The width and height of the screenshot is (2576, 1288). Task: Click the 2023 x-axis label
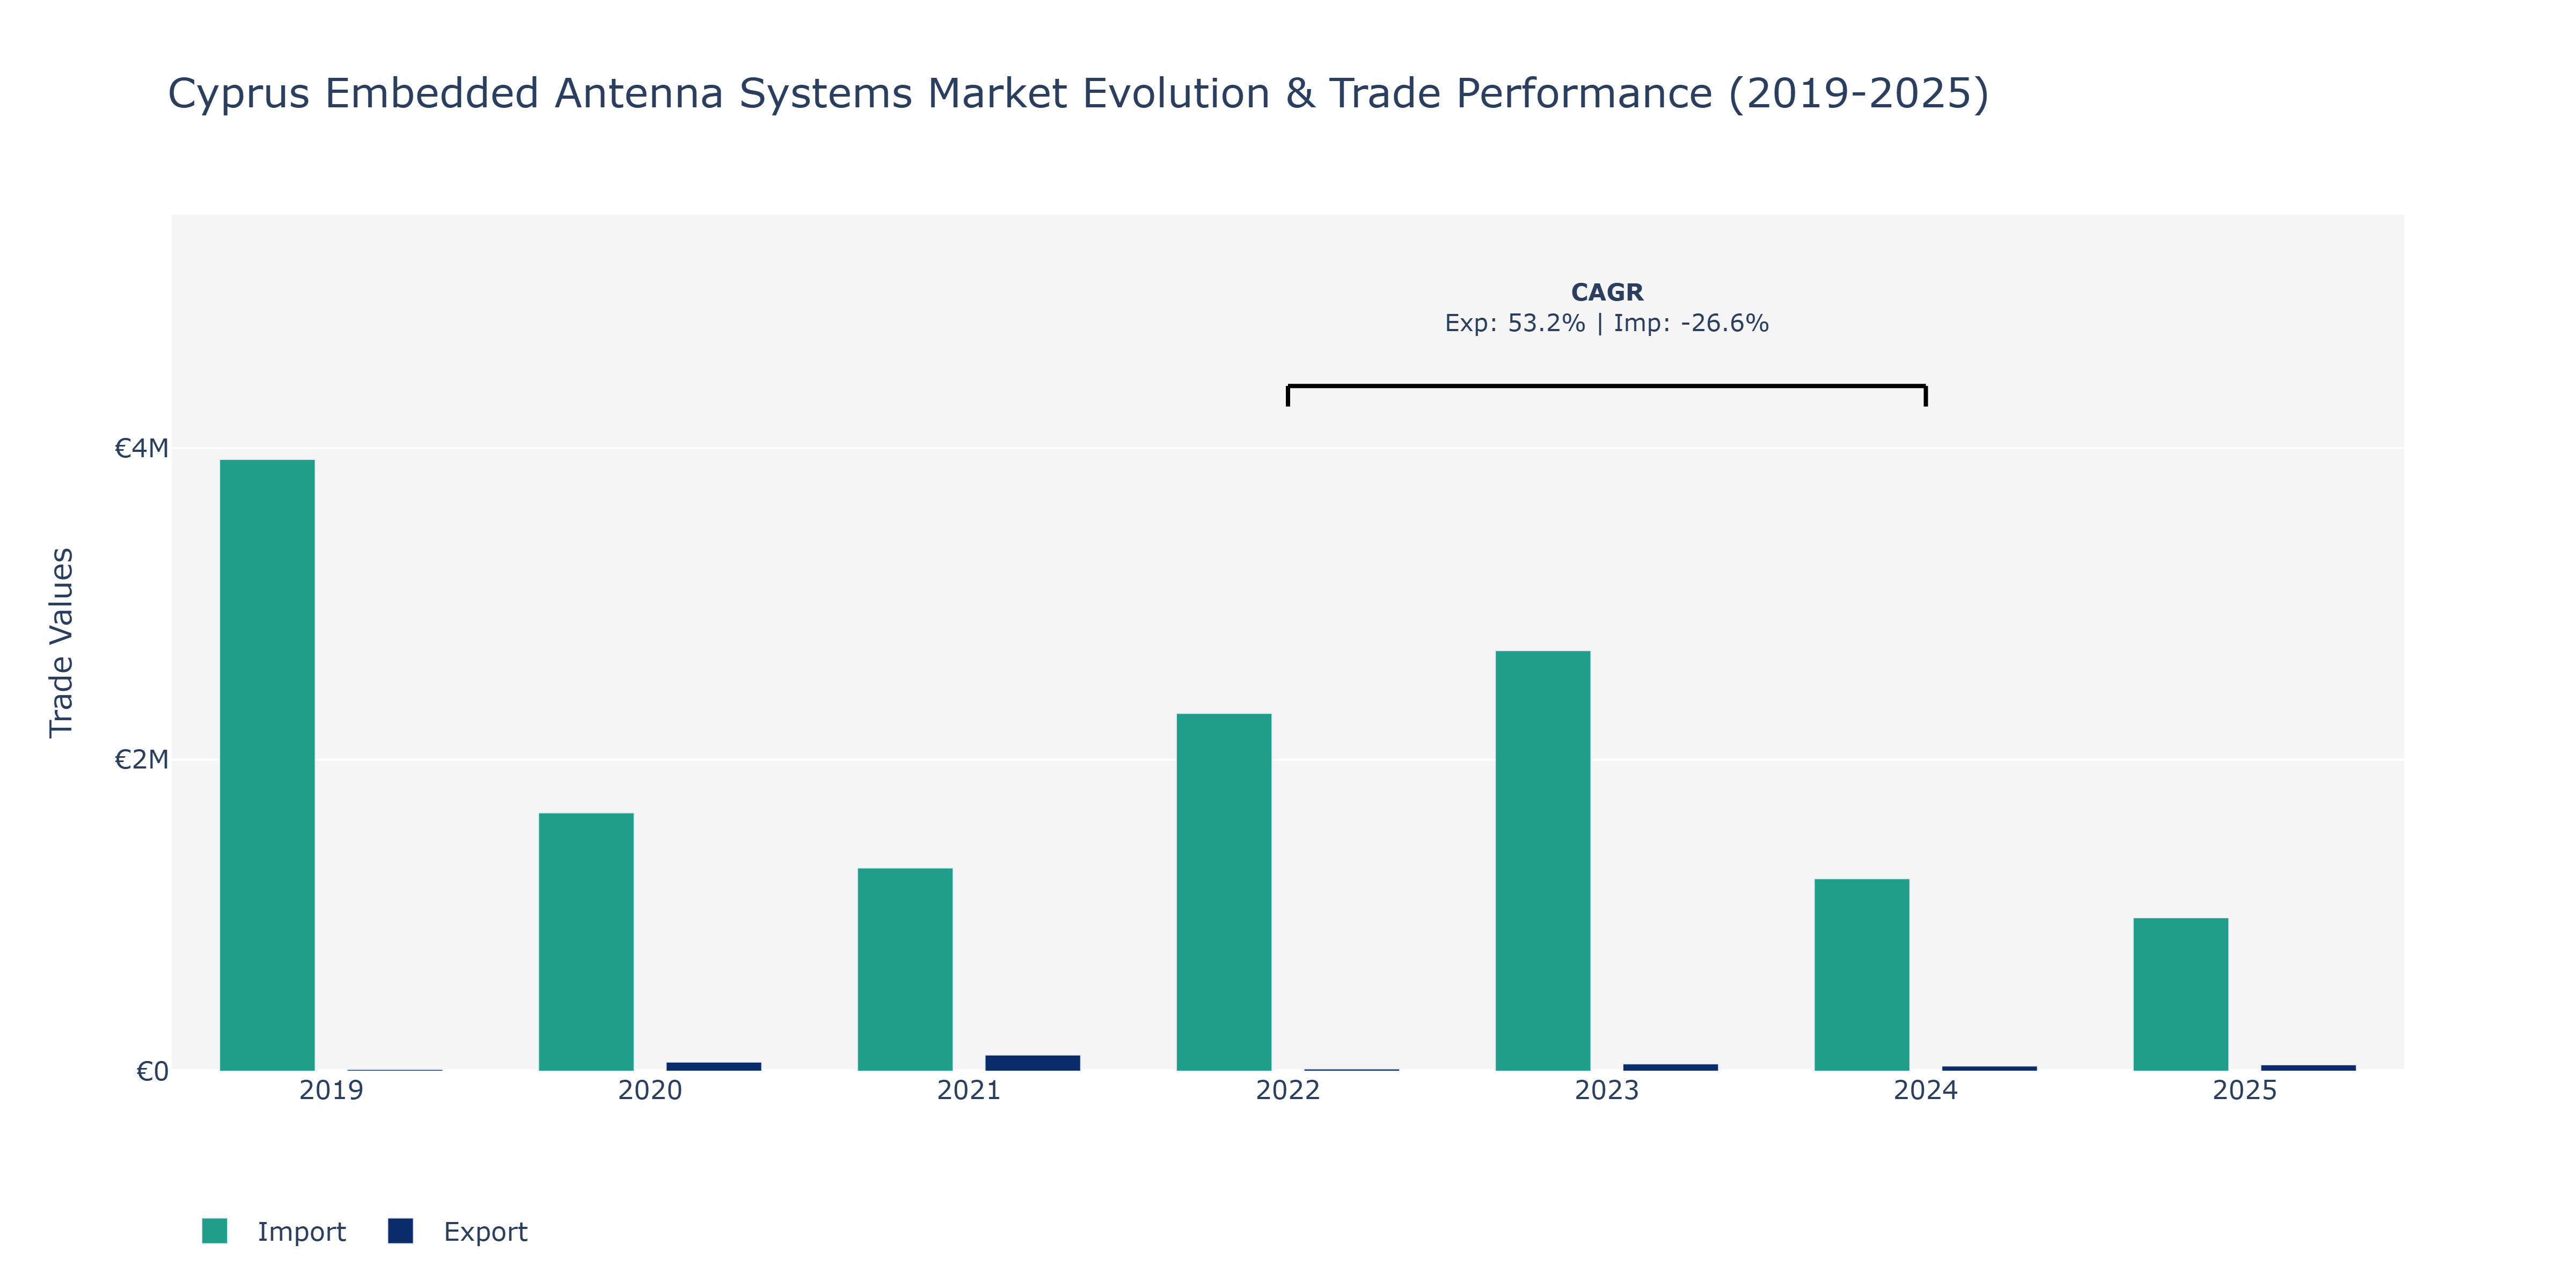click(1607, 1090)
